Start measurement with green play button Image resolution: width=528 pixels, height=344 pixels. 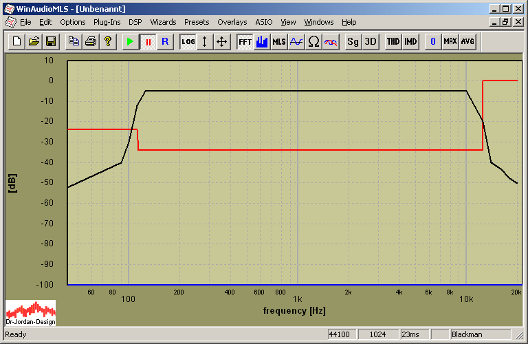pos(130,41)
